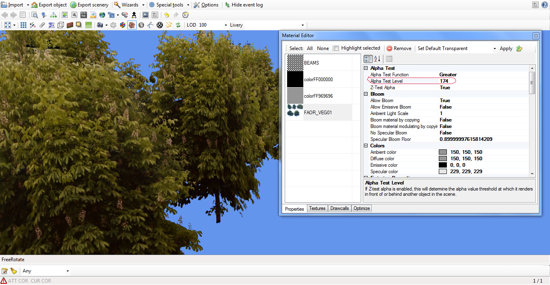The image size is (550, 285).
Task: Click Select All materials
Action: (310, 48)
